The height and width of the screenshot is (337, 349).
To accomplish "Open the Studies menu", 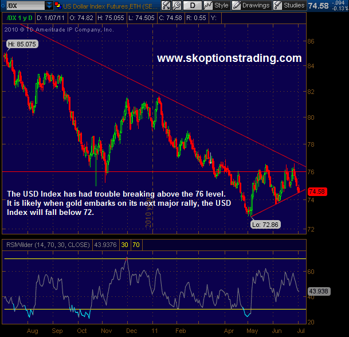I will coord(295,6).
